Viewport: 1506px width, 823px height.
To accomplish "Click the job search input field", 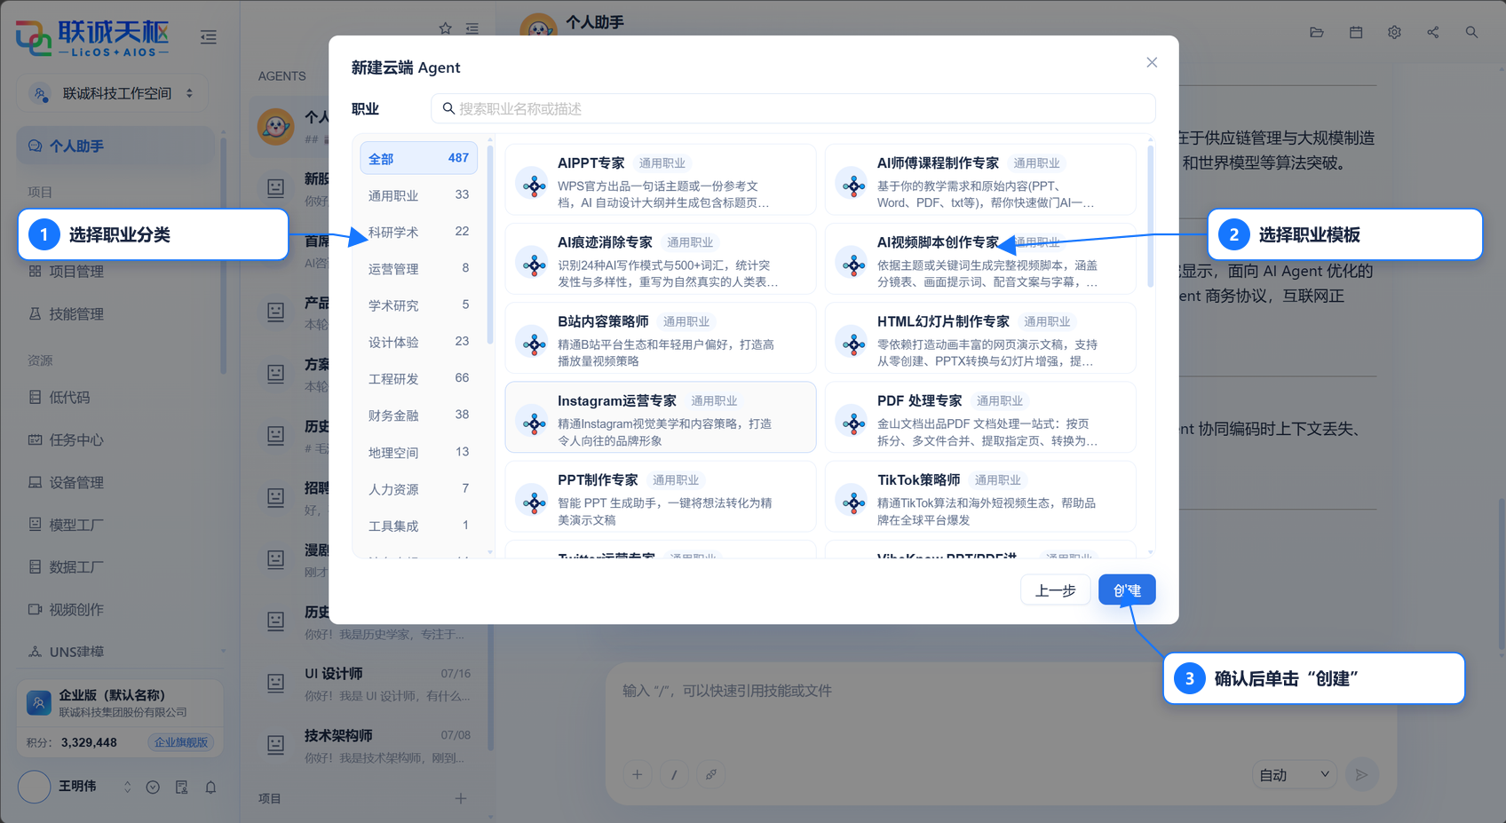I will 793,108.
